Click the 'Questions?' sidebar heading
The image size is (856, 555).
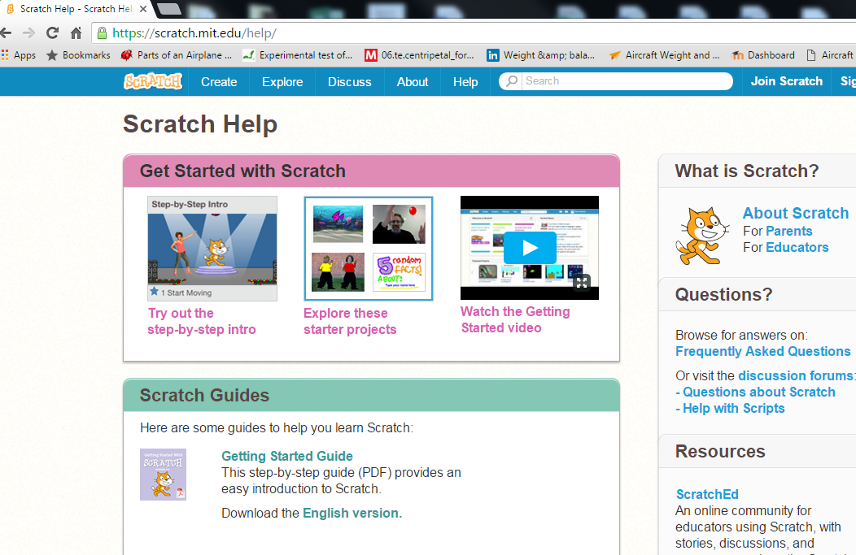click(x=724, y=295)
